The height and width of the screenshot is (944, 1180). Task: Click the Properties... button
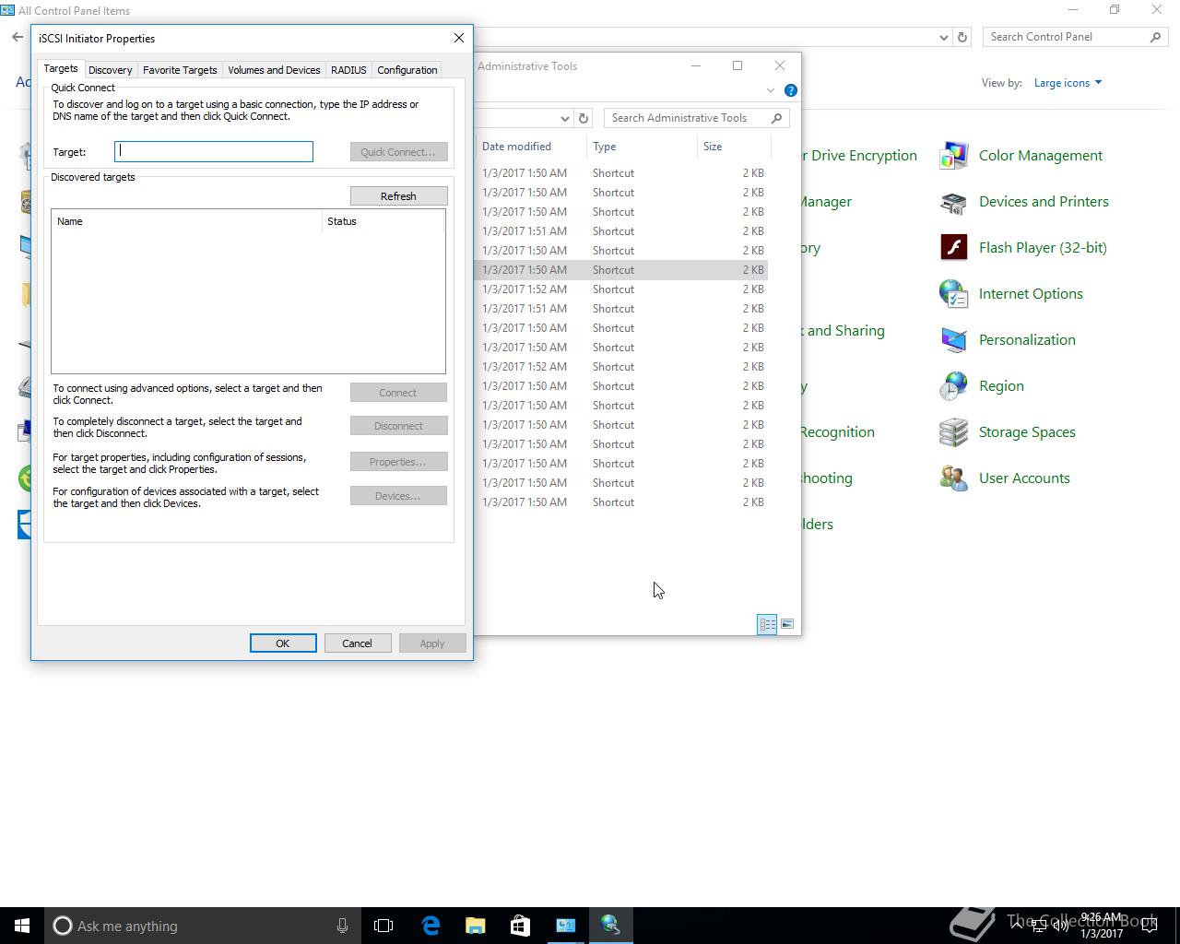click(398, 462)
